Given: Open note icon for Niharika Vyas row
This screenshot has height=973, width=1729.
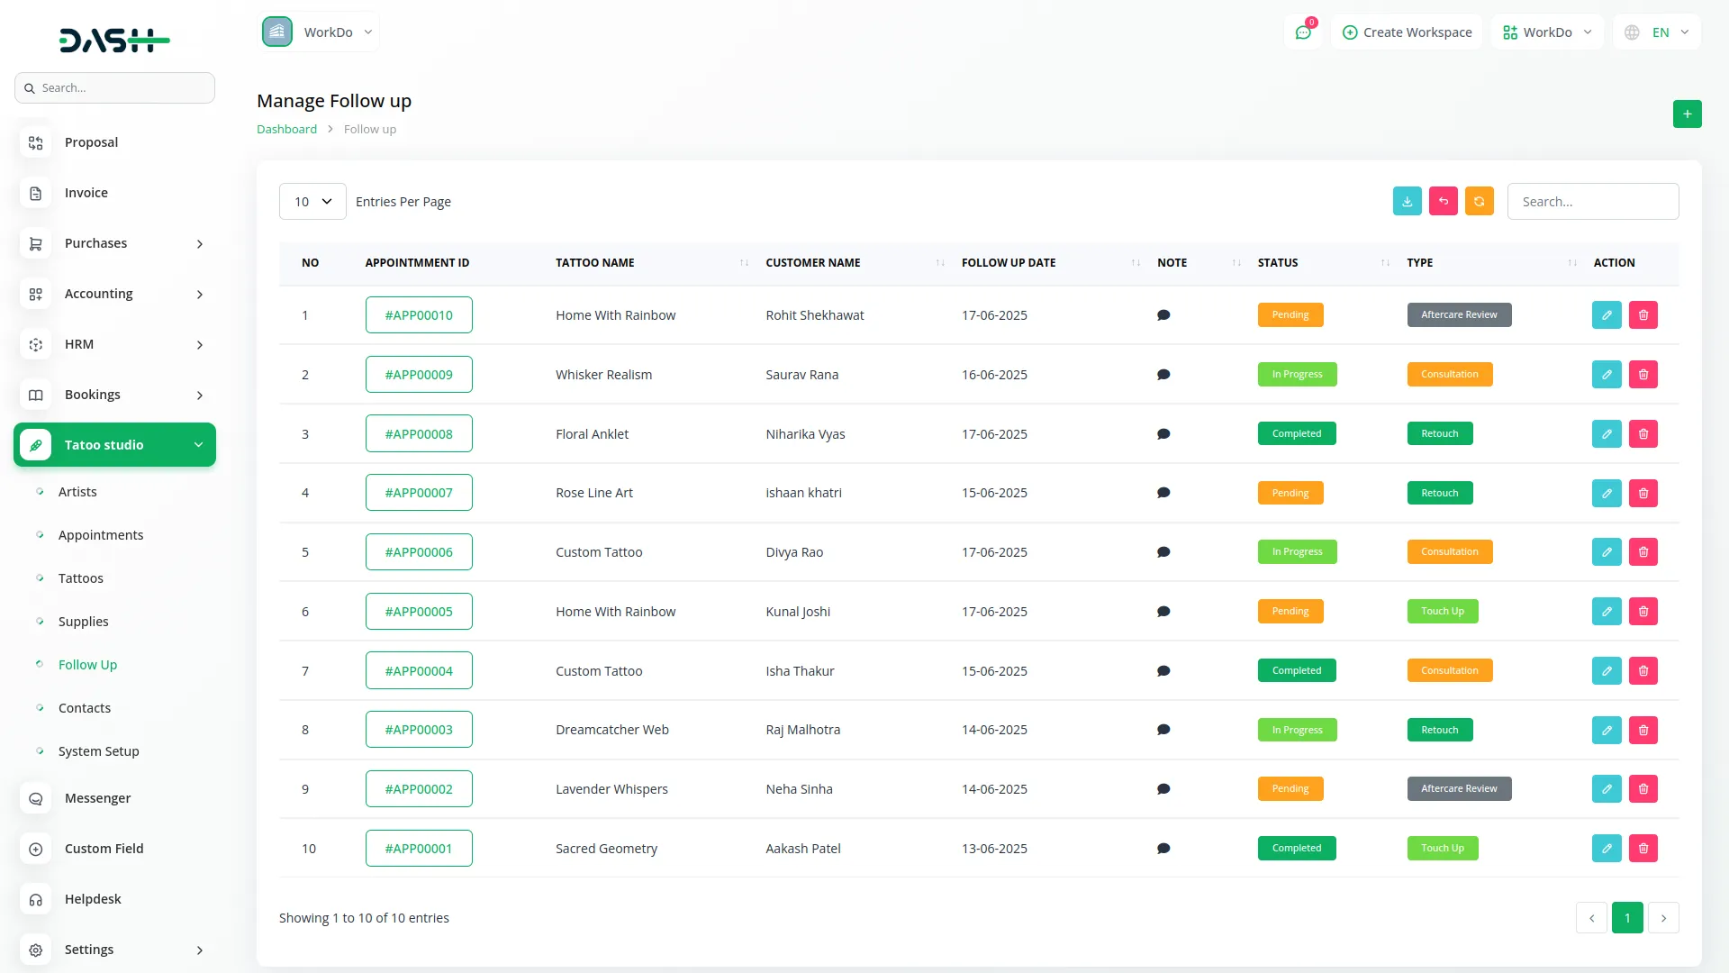Looking at the screenshot, I should 1163,434.
